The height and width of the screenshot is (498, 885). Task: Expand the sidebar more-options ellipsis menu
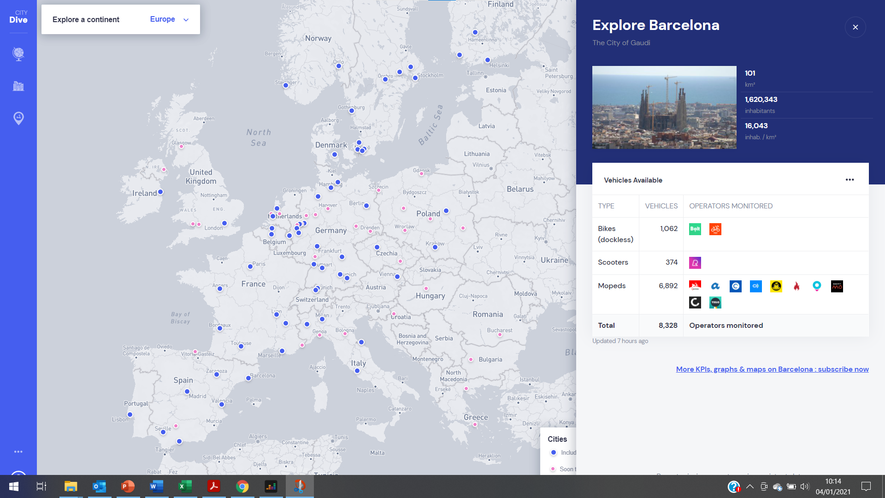(x=18, y=451)
